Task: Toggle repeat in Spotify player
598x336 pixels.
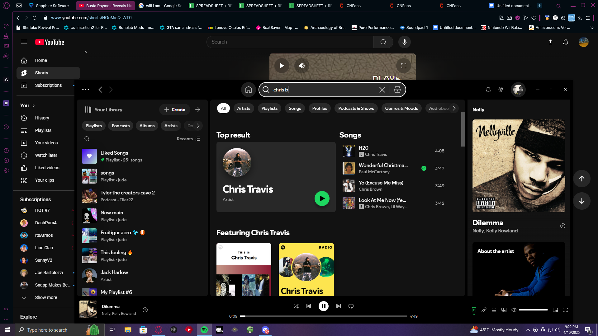Action: (x=351, y=306)
